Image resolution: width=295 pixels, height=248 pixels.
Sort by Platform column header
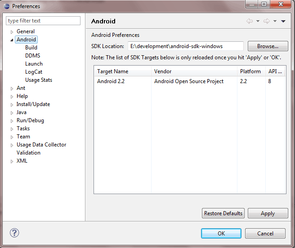[251, 71]
